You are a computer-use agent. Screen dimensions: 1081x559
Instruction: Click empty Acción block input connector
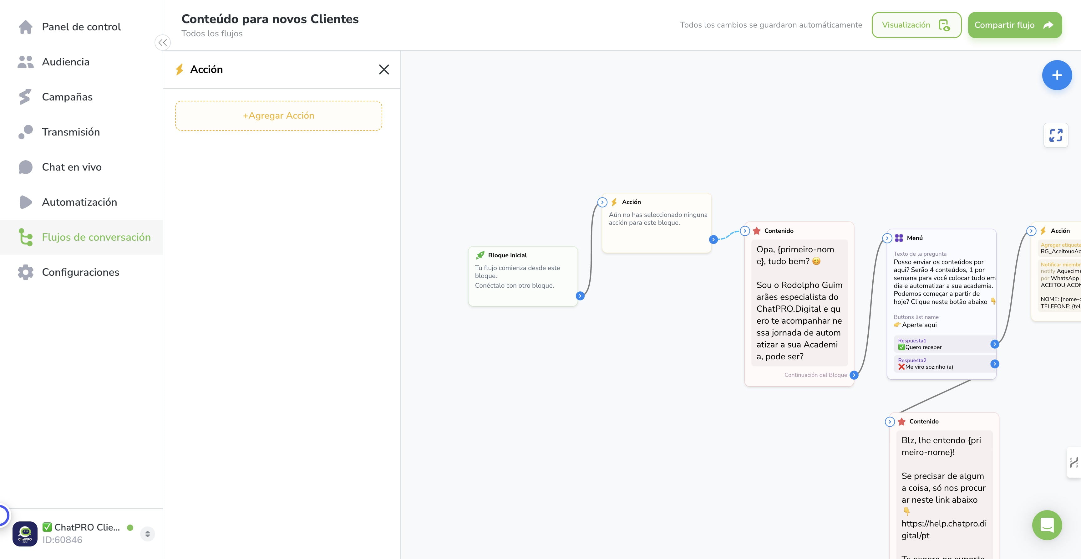[602, 202]
